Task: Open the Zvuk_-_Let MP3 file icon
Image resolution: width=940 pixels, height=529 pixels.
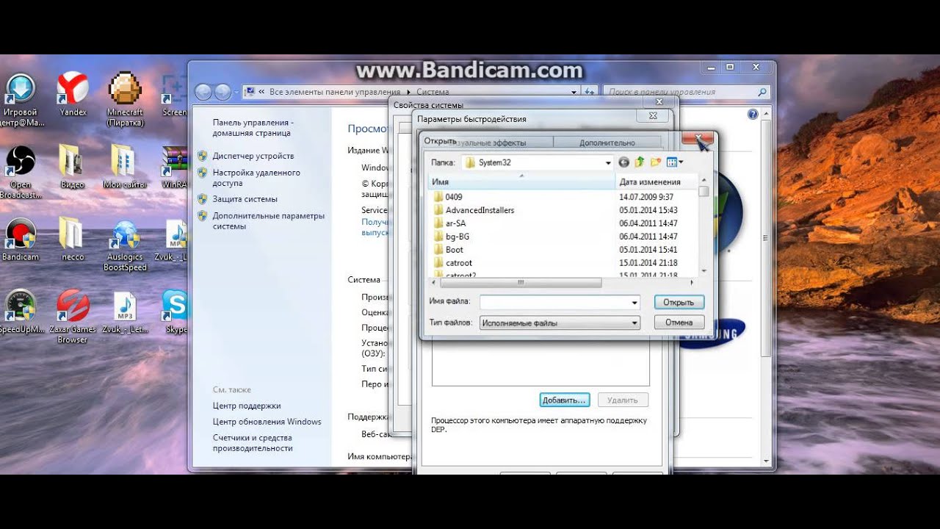Action: pos(125,312)
